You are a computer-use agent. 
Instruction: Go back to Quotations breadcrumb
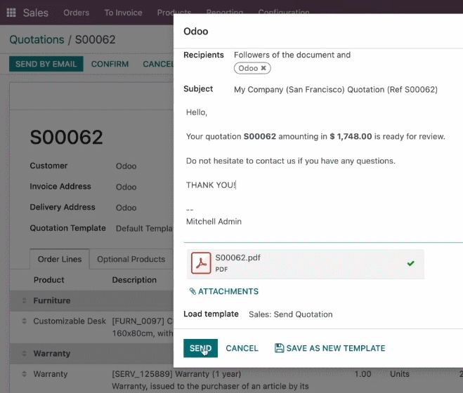tap(37, 39)
